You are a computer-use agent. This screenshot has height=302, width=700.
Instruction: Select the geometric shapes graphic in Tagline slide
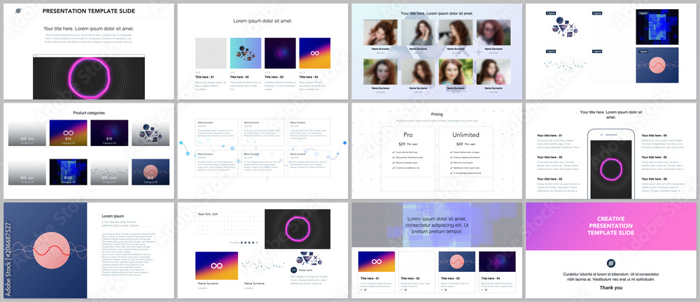[x=566, y=28]
